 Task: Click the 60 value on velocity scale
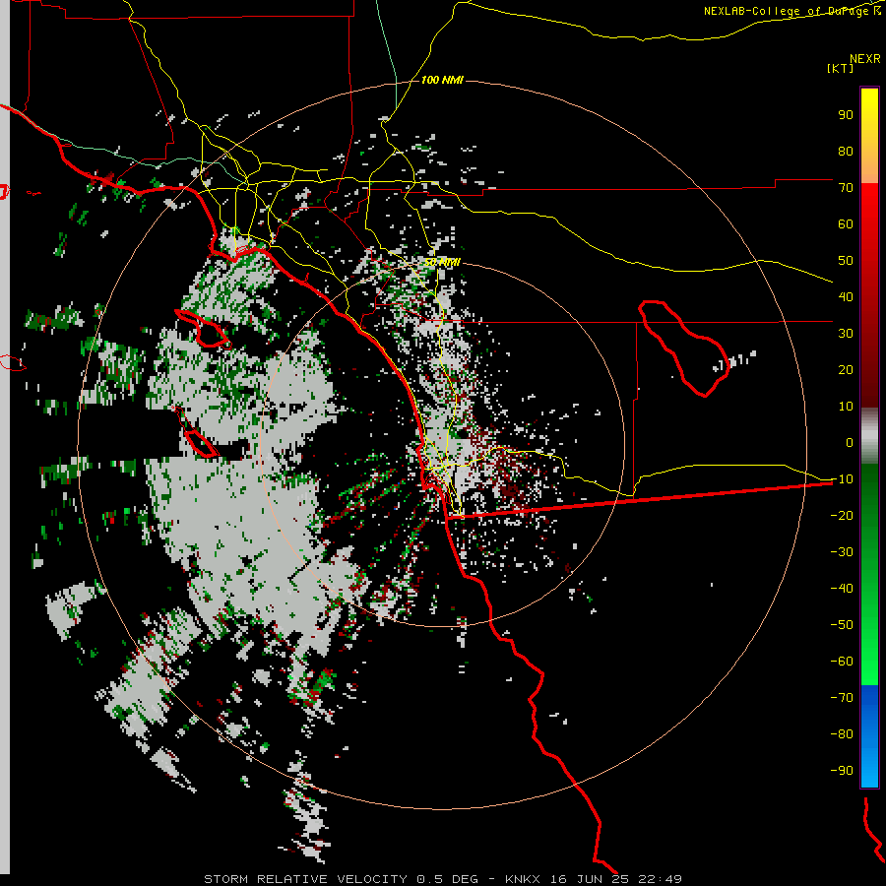846,223
